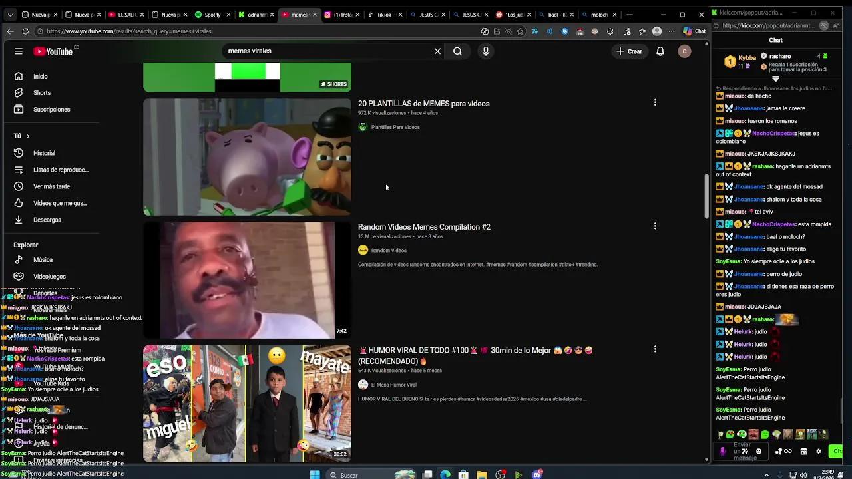The width and height of the screenshot is (852, 479).
Task: Open File Explorer from the taskbar
Action: (481, 474)
